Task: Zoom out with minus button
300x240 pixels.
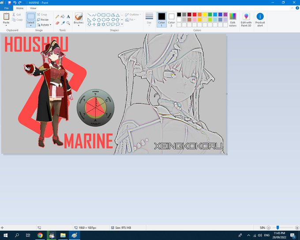Action: click(x=269, y=228)
